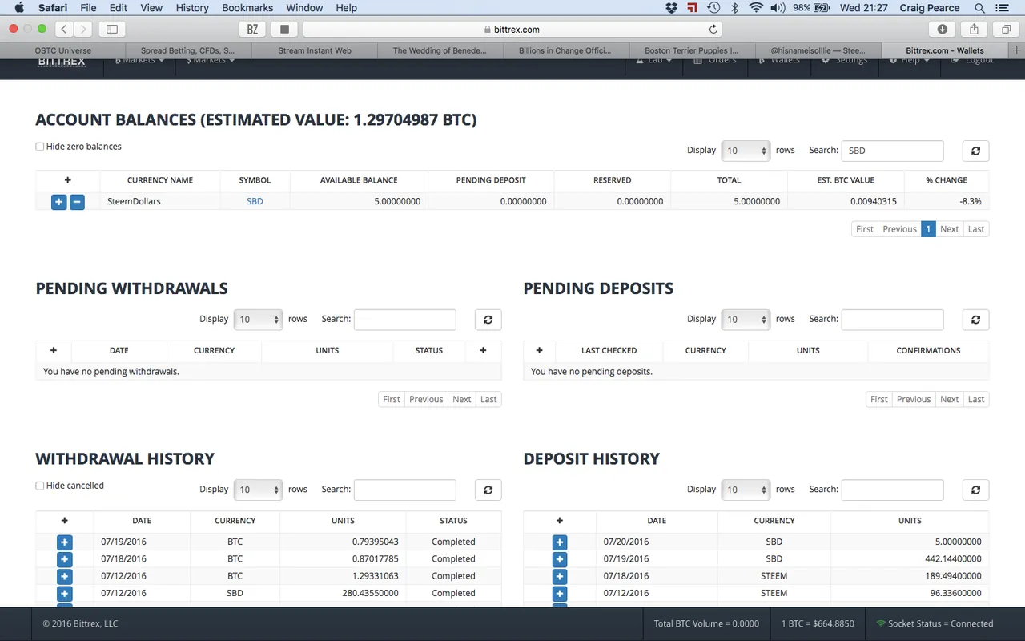Open pending deposits rows display dropdown

click(746, 320)
